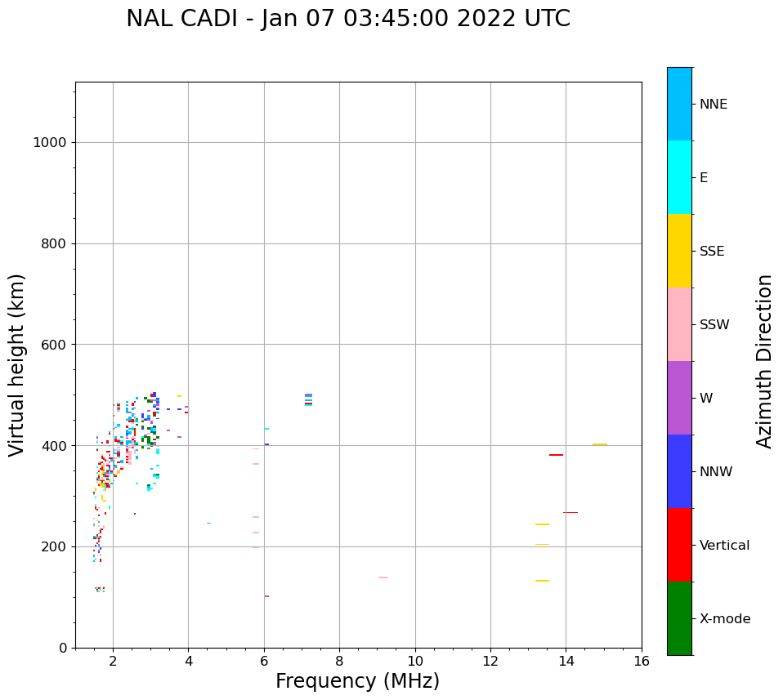This screenshot has width=783, height=700.
Task: Click the plot title NAL CADI
Action: (348, 19)
